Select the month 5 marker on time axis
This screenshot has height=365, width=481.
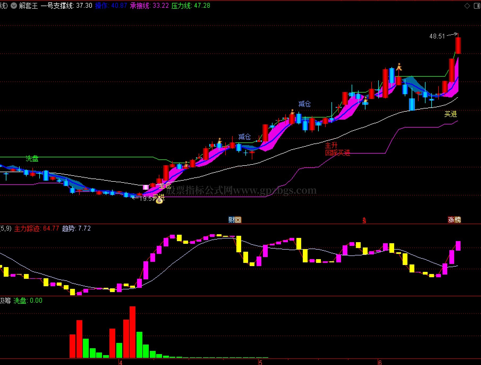point(260,362)
